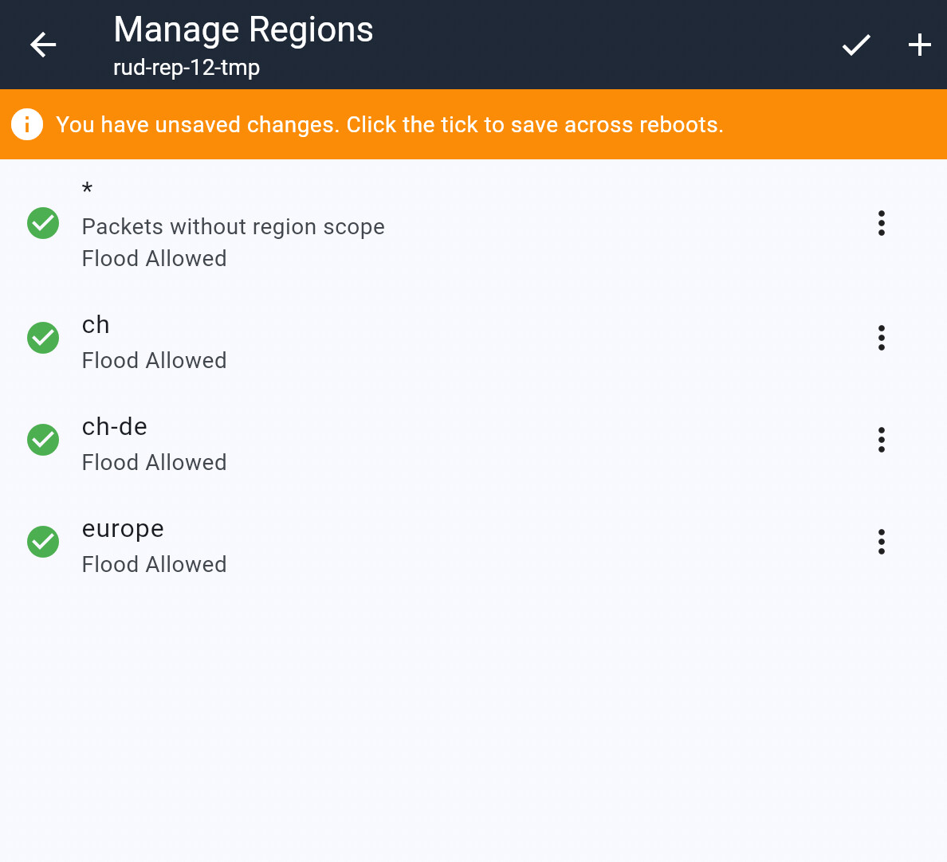This screenshot has width=947, height=862.
Task: Click the rud-rep-12-tmp device subtitle
Action: (x=187, y=68)
